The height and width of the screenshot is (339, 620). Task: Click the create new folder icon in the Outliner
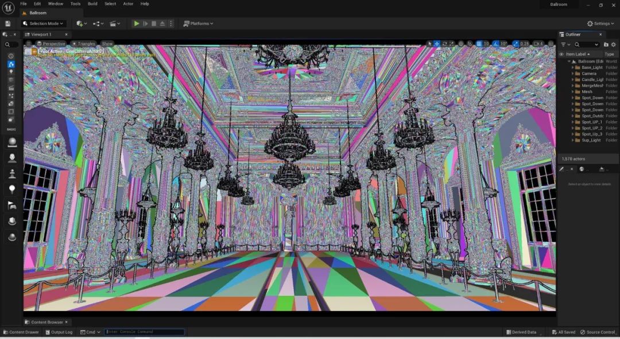[606, 44]
